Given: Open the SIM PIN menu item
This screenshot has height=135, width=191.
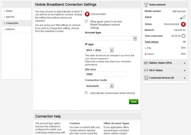Looking at the screenshot, I should pyautogui.click(x=10, y=17).
